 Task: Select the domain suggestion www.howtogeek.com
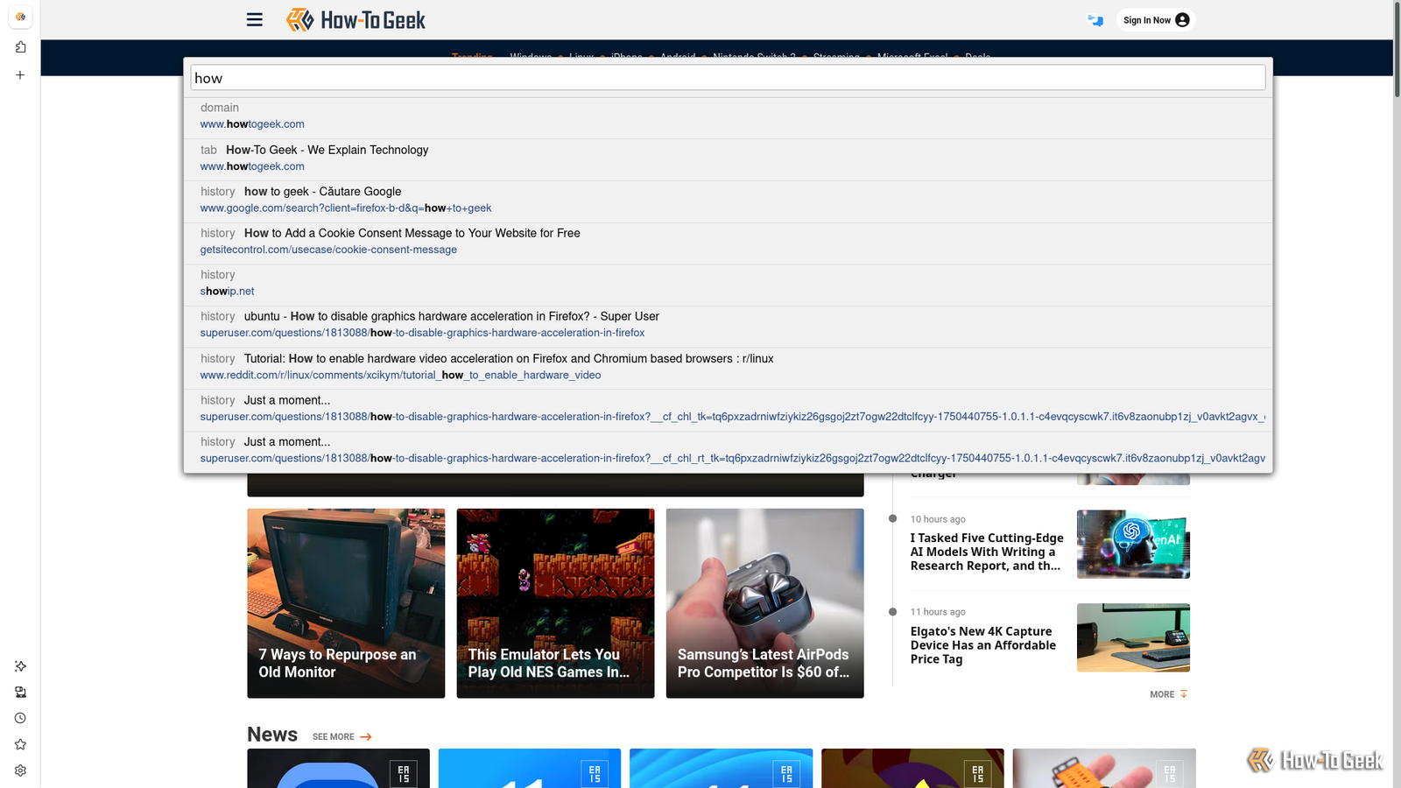[728, 117]
